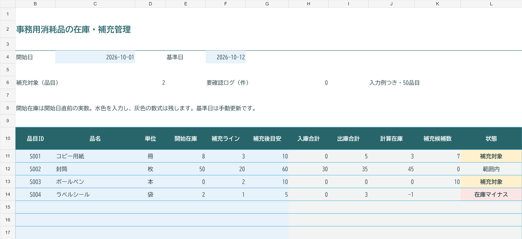
Task: Select the S004 item ID cell
Action: coord(35,194)
